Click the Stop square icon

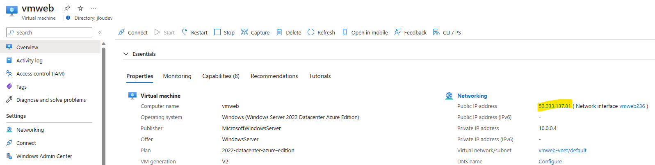[x=217, y=32]
